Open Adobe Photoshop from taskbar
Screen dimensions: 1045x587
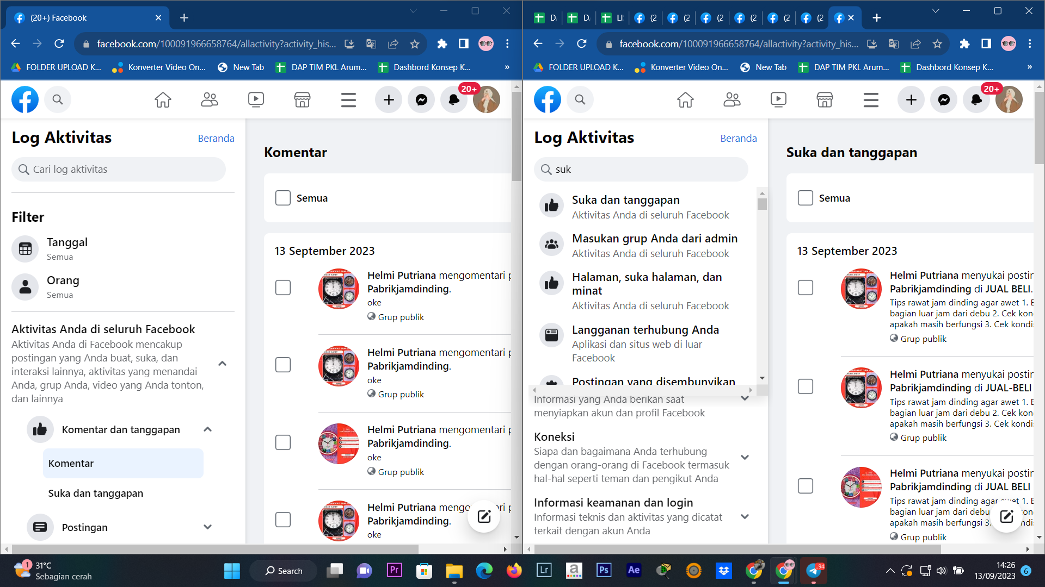(x=604, y=570)
